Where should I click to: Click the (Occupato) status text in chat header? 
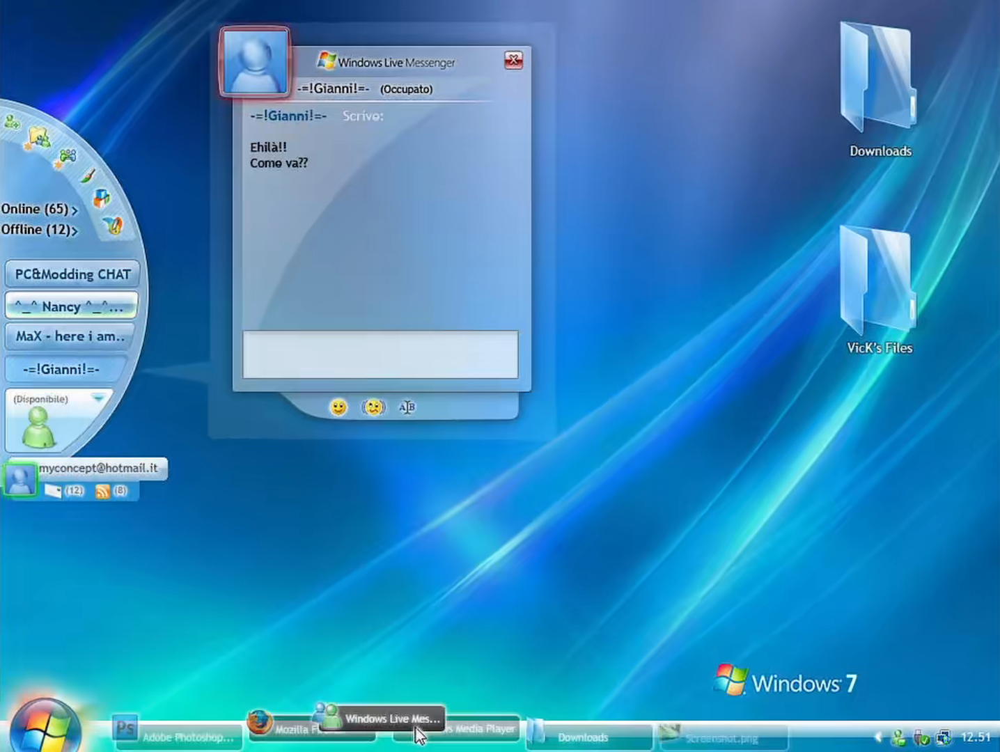(406, 89)
